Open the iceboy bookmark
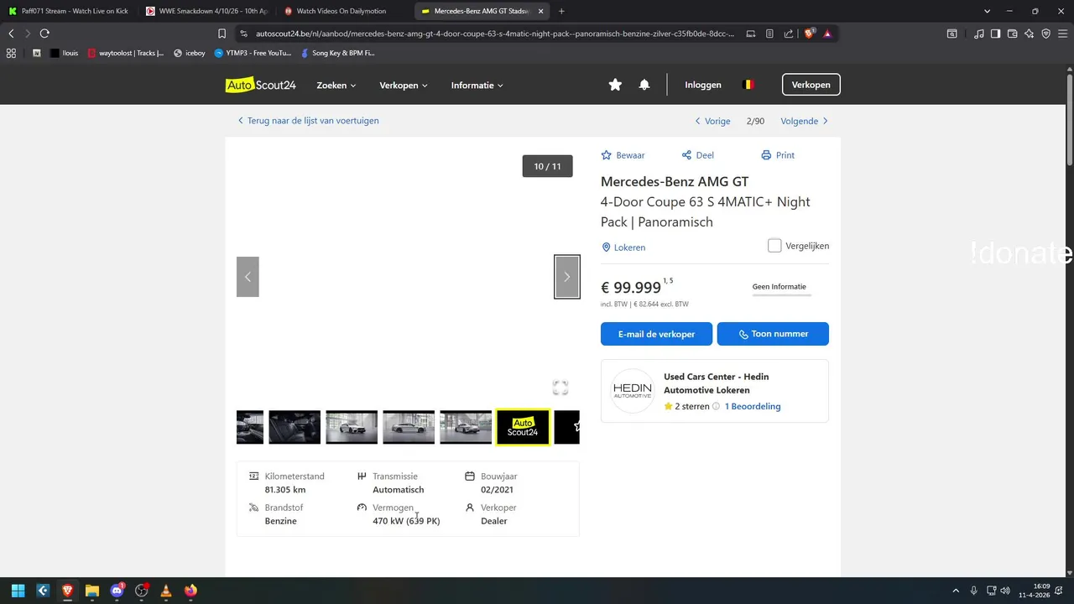Screen dimensions: 1074x604 pos(189,53)
